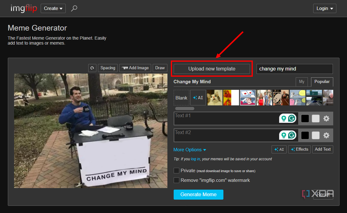
Task: Click the Reset button
Action: [x=323, y=195]
